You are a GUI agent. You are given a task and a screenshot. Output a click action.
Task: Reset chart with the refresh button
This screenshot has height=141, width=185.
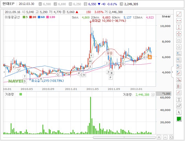(x=172, y=137)
